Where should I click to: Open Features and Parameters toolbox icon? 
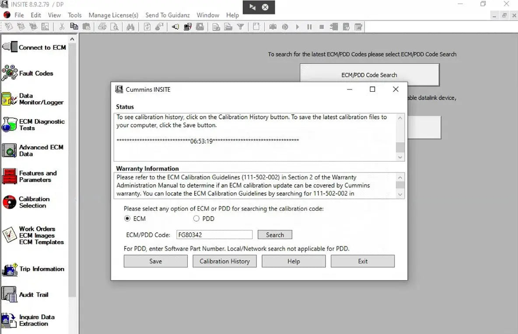(x=10, y=176)
